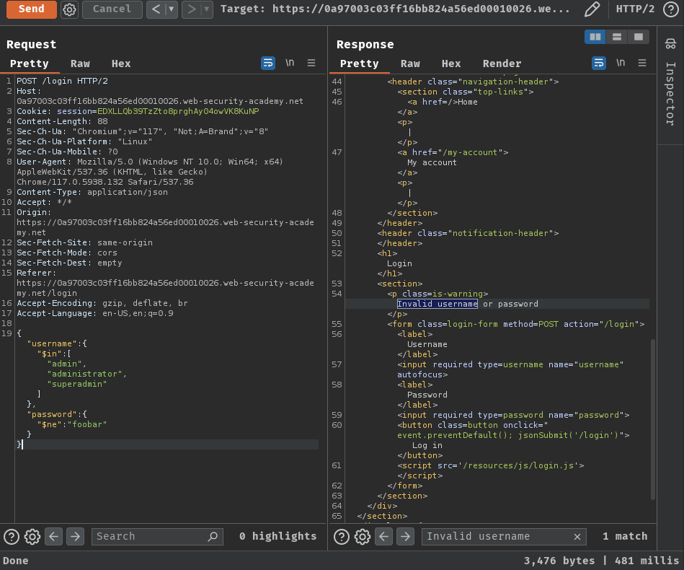Select Request Pretty tab
Viewport: 684px width, 570px height.
[30, 63]
